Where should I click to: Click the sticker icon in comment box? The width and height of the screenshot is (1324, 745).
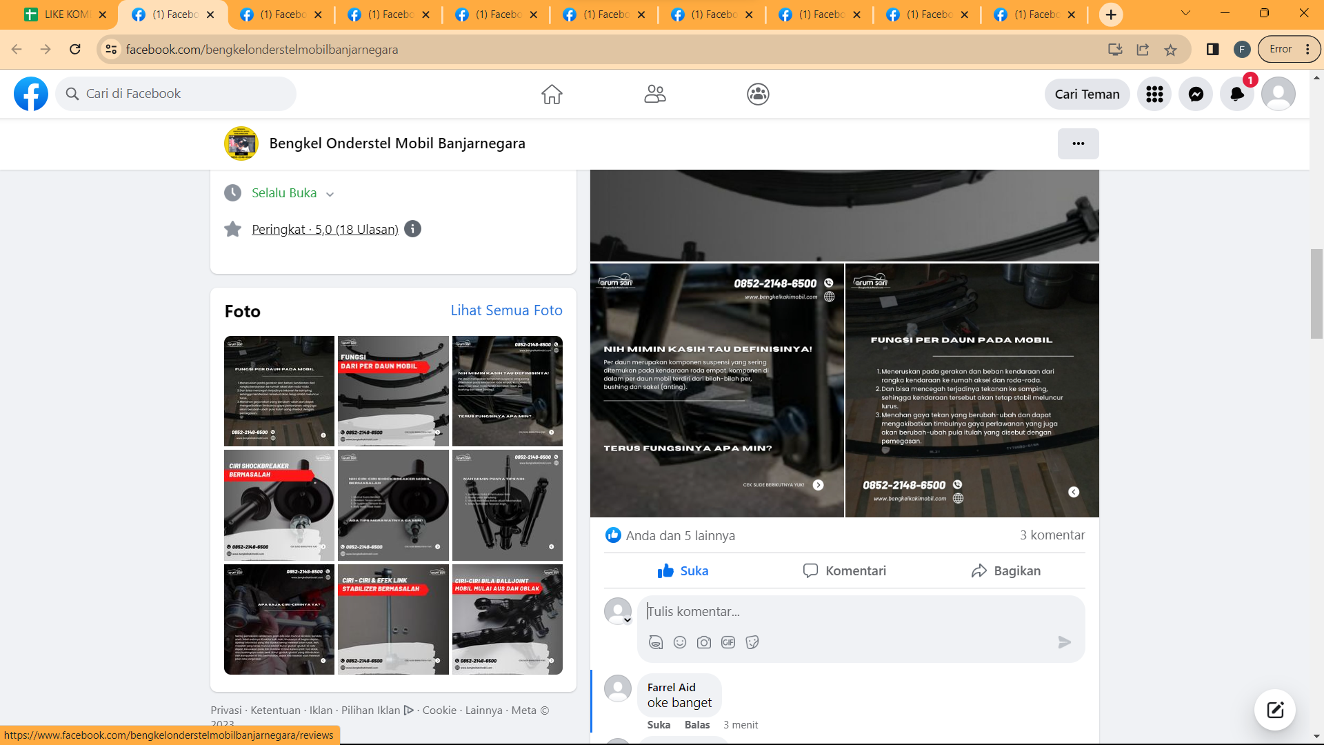click(752, 642)
